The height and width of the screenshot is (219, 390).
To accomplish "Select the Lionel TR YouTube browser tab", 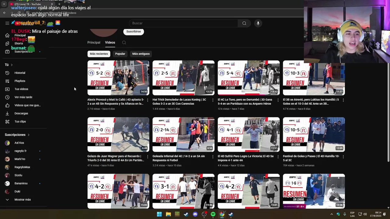I will (x=31, y=4).
